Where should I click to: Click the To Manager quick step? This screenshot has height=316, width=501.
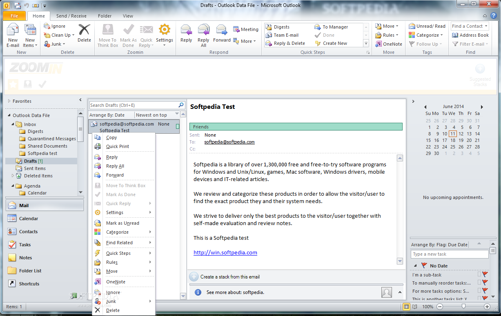(x=331, y=27)
